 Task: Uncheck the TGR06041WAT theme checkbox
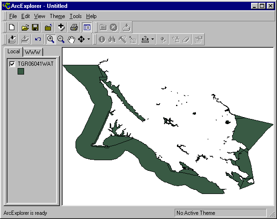[x=12, y=64]
